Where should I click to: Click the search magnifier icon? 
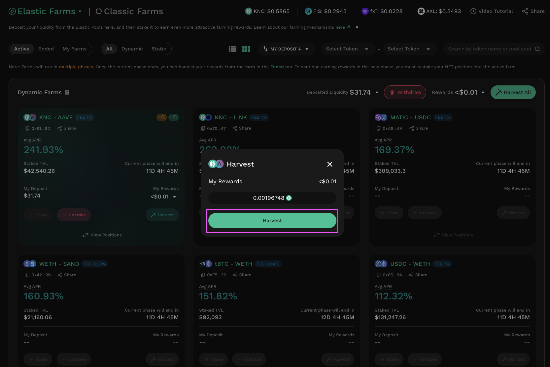coord(537,49)
